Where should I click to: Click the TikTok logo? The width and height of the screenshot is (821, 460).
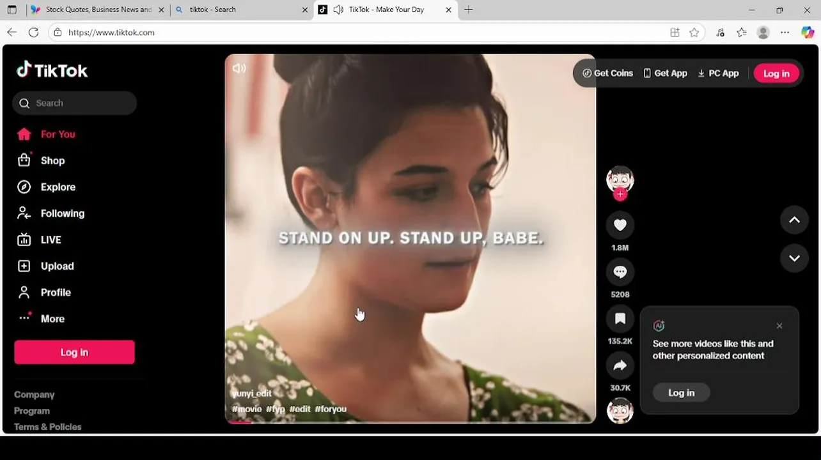tap(52, 70)
